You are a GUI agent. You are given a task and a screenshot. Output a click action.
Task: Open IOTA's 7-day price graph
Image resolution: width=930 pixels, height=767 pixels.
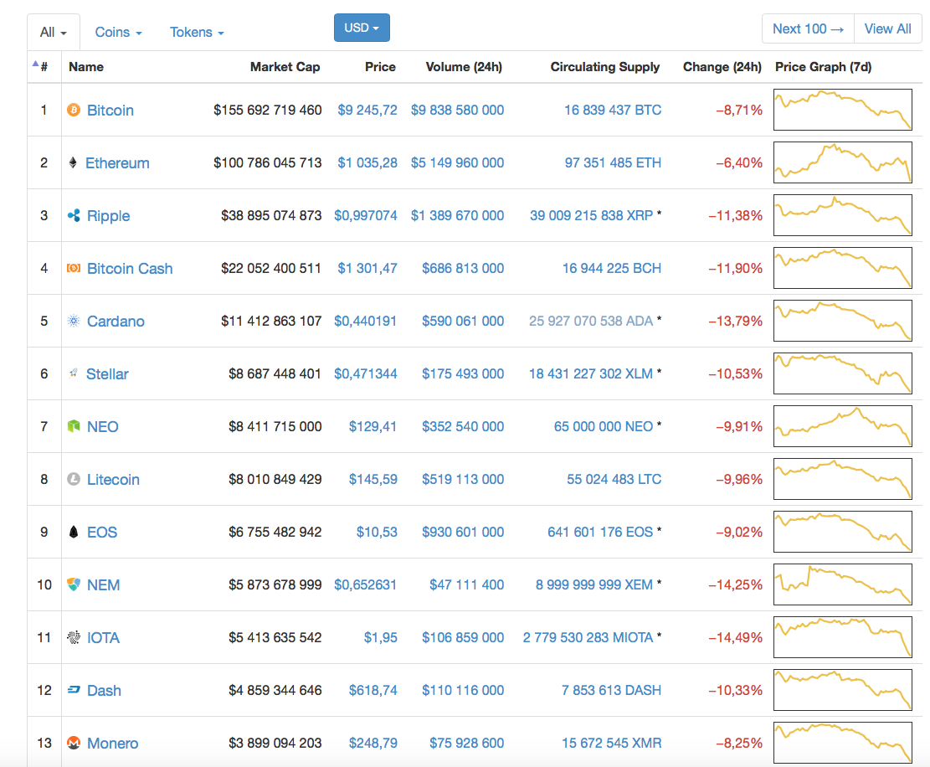pyautogui.click(x=843, y=638)
